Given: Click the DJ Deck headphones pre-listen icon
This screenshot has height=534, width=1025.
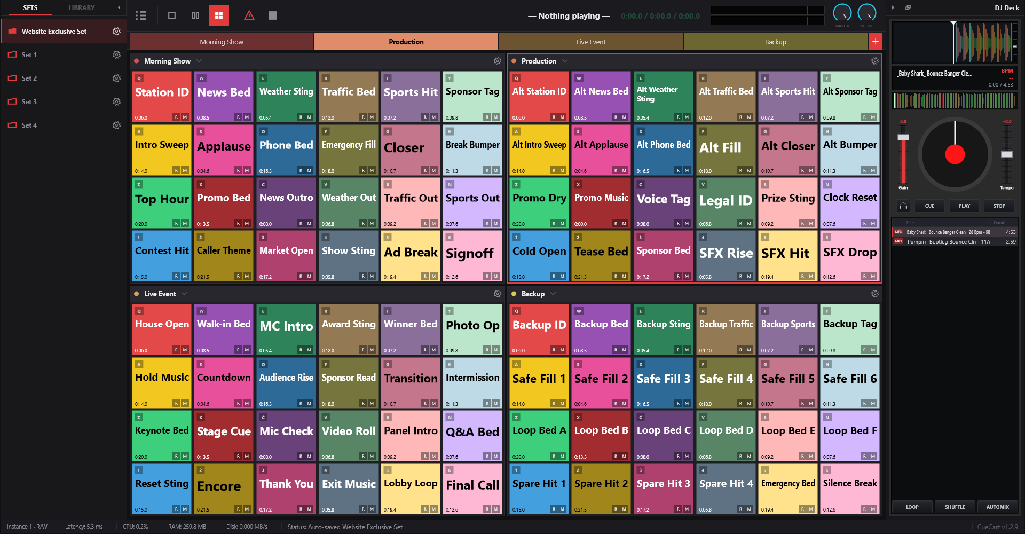Looking at the screenshot, I should [903, 206].
